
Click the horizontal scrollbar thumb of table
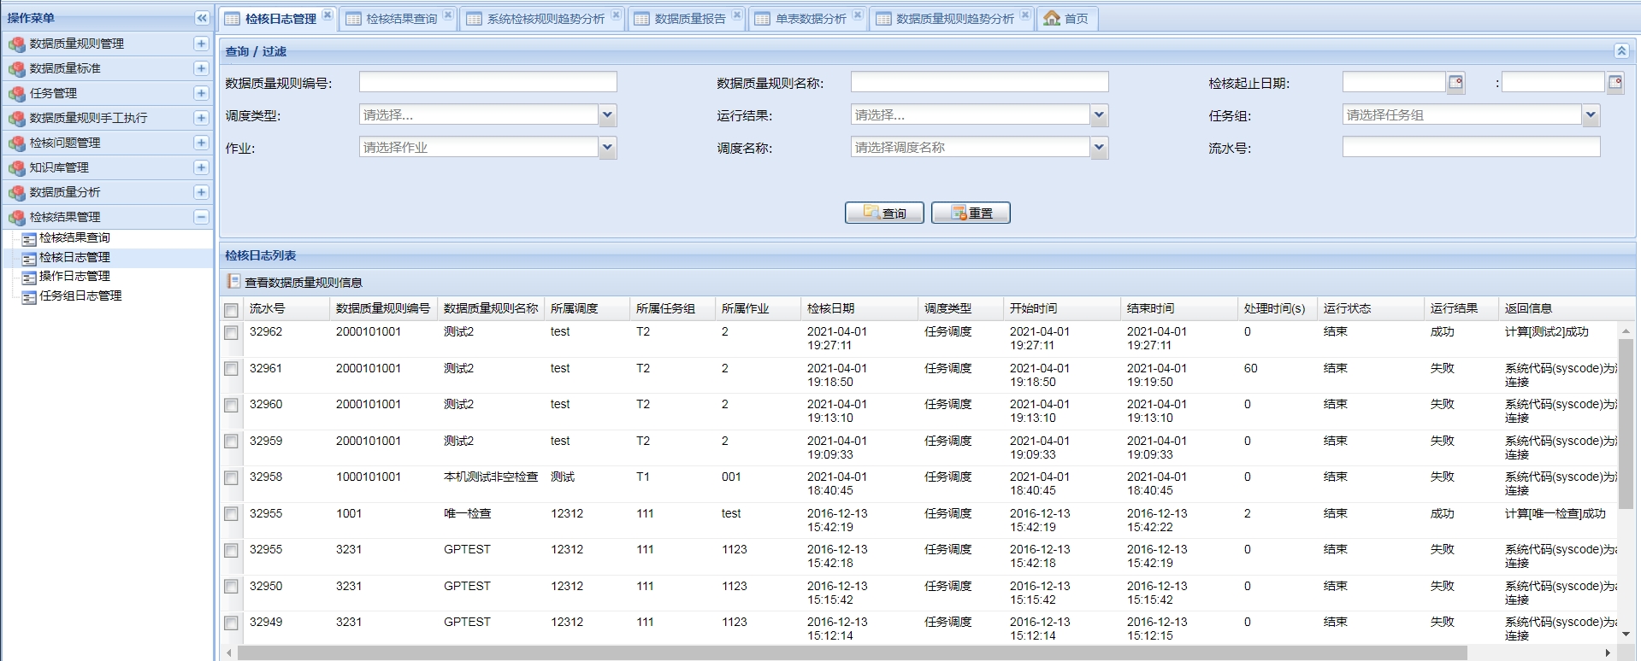(851, 652)
